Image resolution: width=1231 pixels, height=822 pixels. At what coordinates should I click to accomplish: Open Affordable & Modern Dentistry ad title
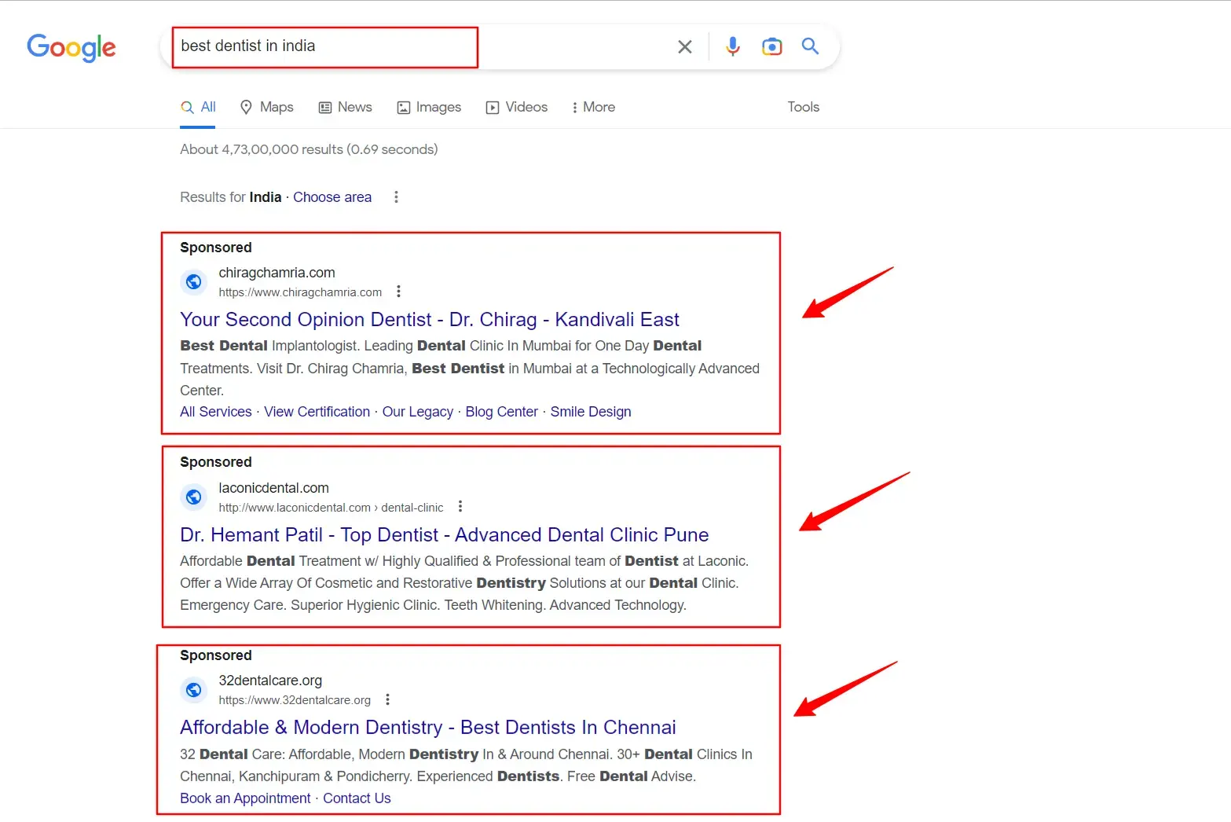[x=428, y=728]
